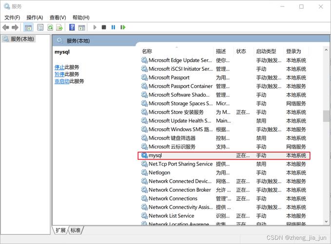The width and height of the screenshot is (331, 244).
Task: Click Microsoft Store 安装服务 gear icon
Action: point(144,112)
